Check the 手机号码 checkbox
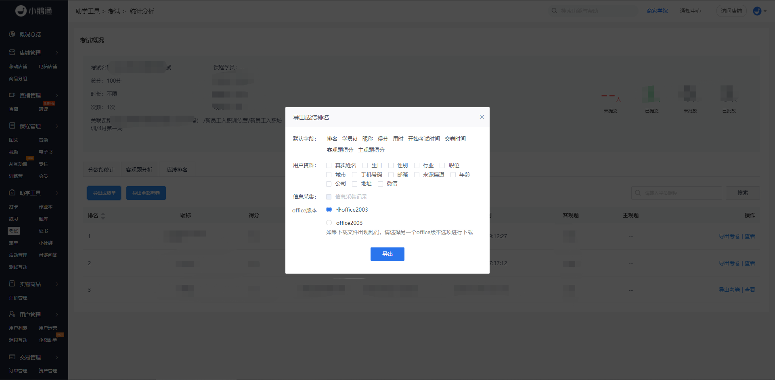 point(354,175)
